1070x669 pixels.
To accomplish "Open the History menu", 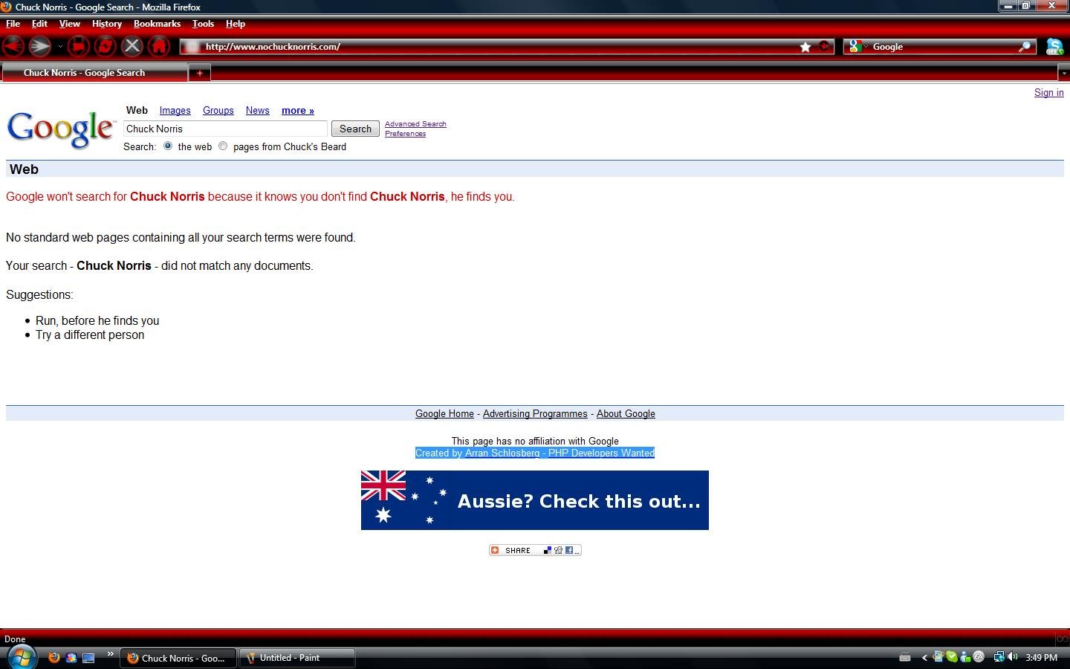I will pyautogui.click(x=107, y=24).
